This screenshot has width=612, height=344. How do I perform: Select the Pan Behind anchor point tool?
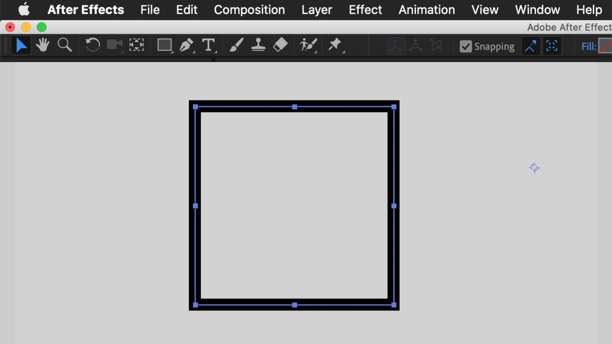tap(136, 45)
